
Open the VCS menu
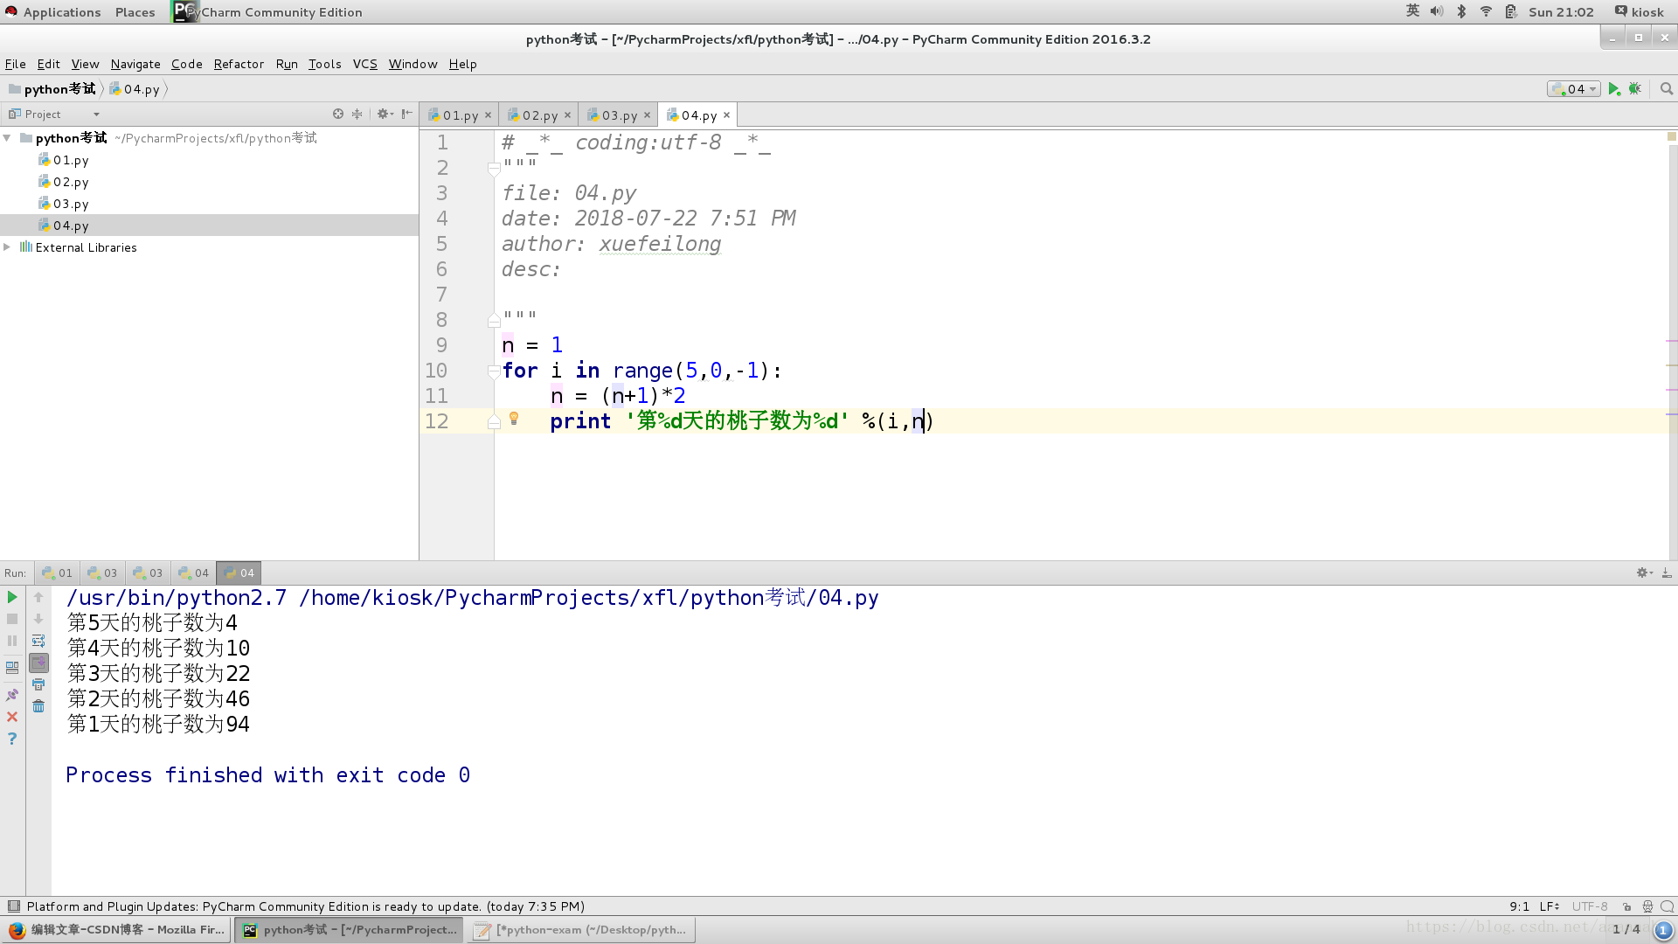point(364,64)
